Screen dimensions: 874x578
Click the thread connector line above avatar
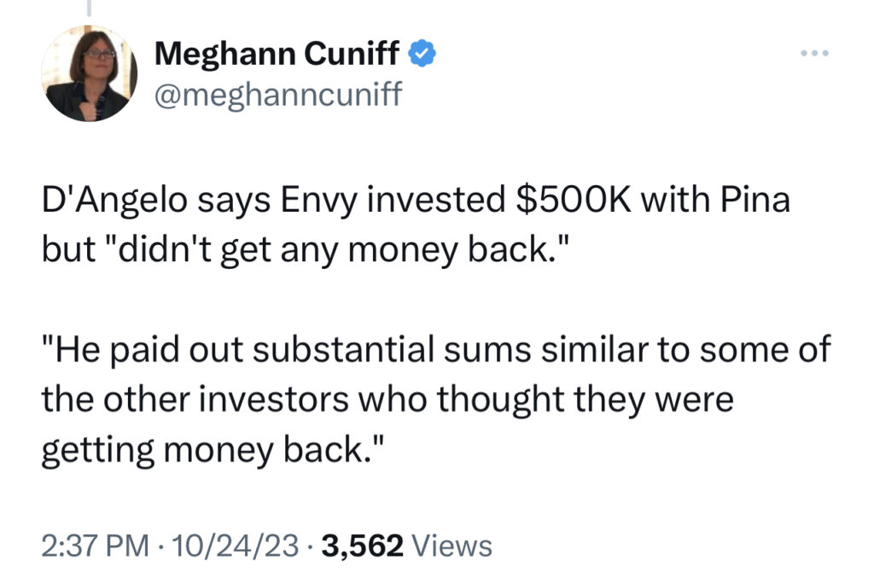coord(89,8)
